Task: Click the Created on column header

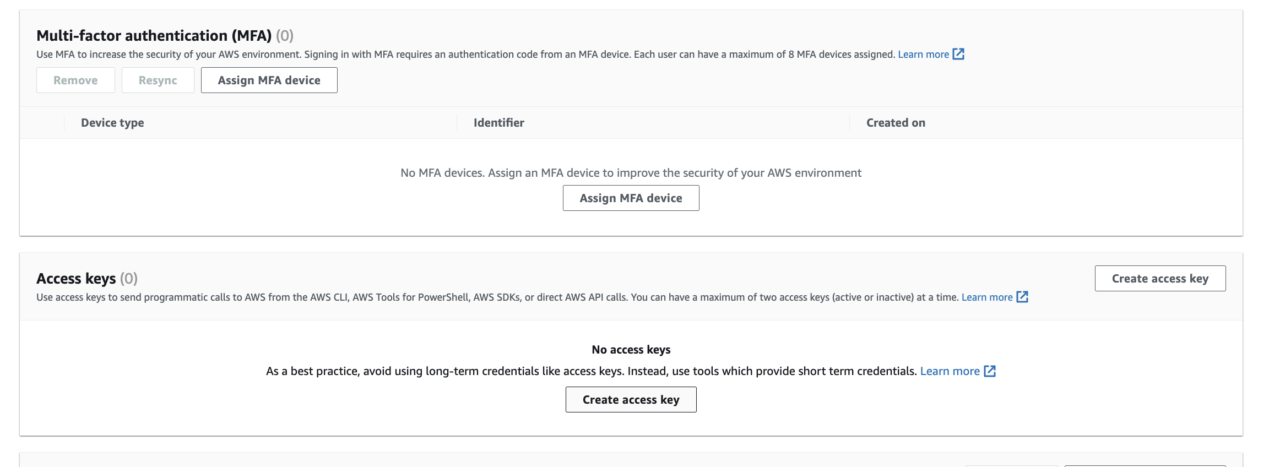Action: coord(896,123)
